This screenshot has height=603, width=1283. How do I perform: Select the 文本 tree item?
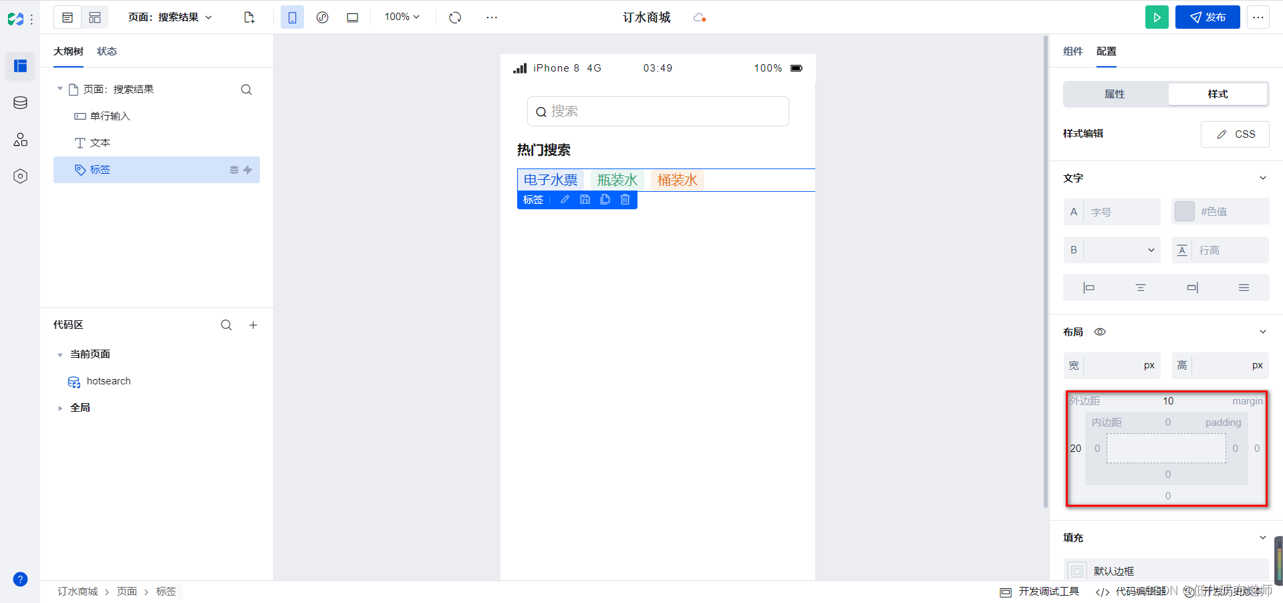pyautogui.click(x=156, y=143)
